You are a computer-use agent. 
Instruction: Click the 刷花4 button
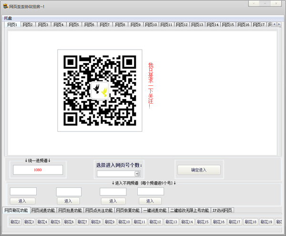42,222
